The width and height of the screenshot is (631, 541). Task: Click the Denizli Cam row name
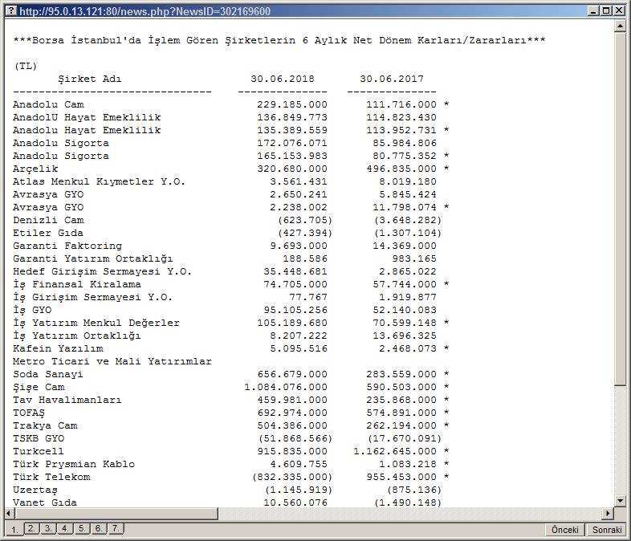pyautogui.click(x=48, y=221)
